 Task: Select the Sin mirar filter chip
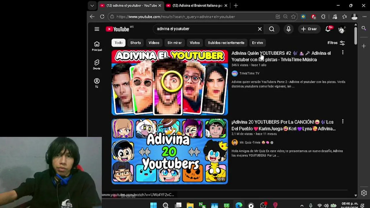[175, 43]
